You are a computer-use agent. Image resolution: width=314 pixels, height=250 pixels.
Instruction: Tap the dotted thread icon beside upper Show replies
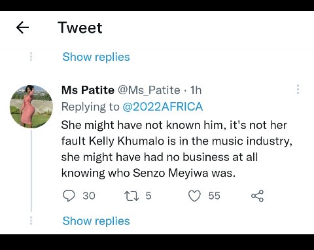coord(31,57)
